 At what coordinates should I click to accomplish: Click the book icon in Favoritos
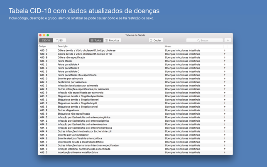click(x=106, y=40)
